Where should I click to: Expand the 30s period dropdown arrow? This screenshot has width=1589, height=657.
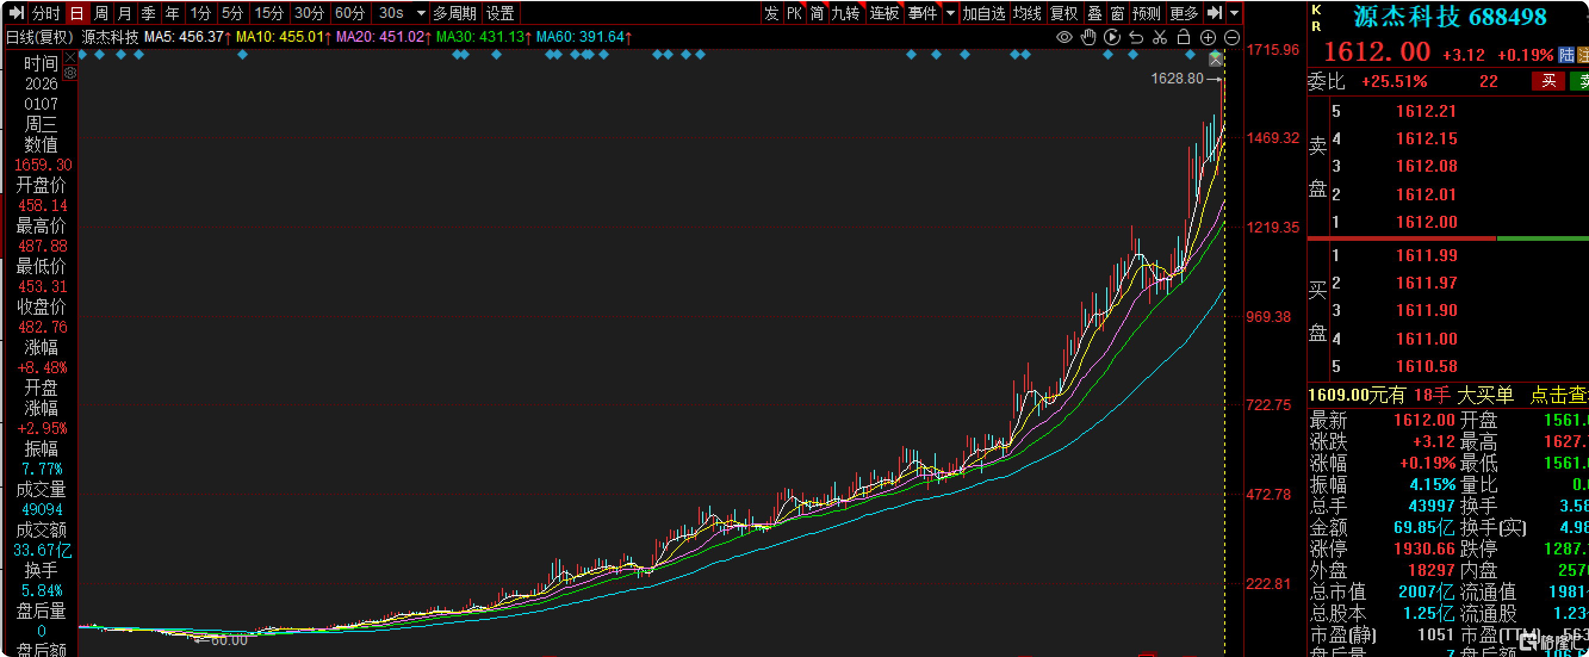point(421,13)
